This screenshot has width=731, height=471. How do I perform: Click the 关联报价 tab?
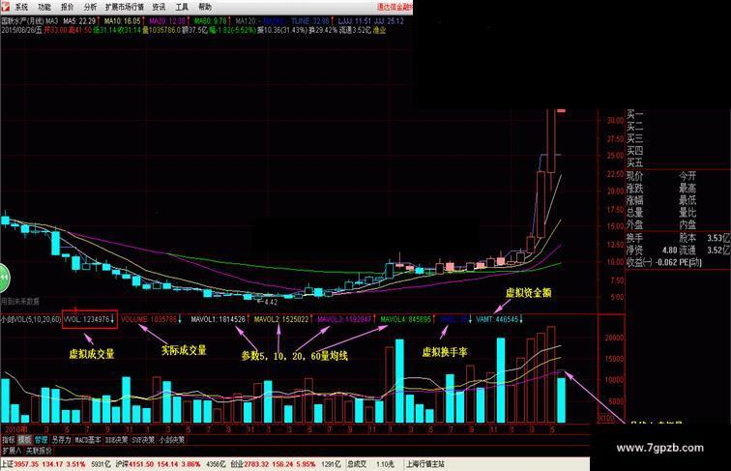[x=39, y=451]
